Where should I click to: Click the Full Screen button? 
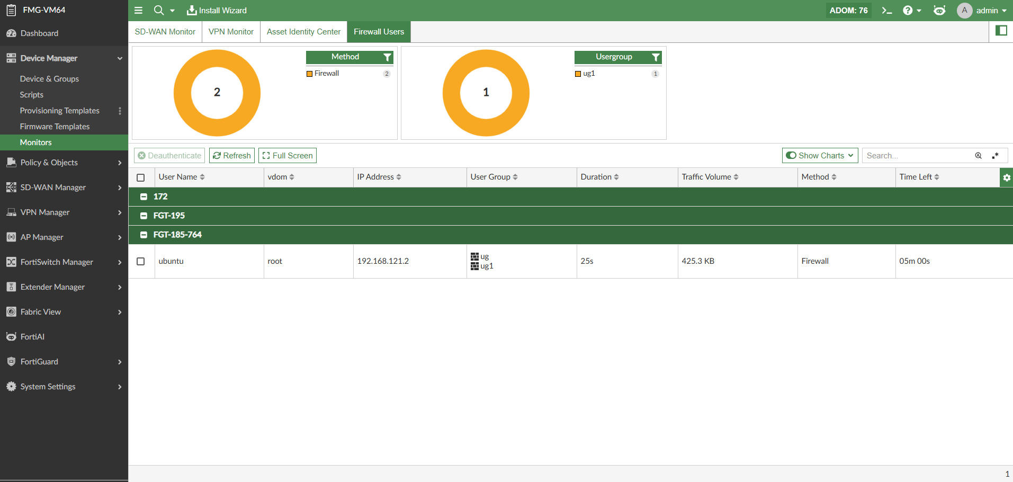tap(288, 156)
